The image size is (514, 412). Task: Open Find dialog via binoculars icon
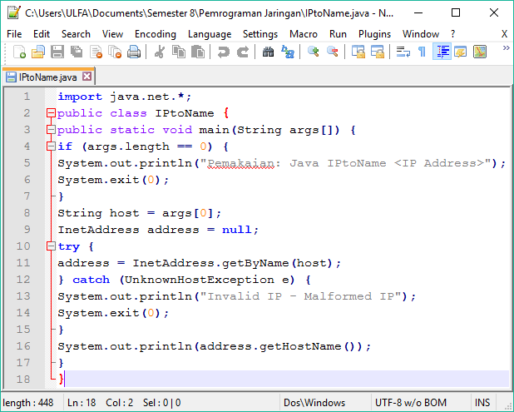pos(268,52)
